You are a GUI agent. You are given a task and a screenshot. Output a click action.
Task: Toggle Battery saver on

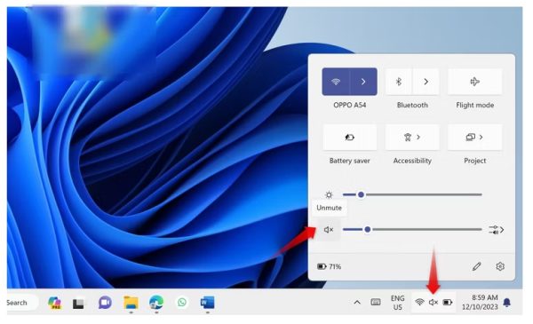coord(350,138)
